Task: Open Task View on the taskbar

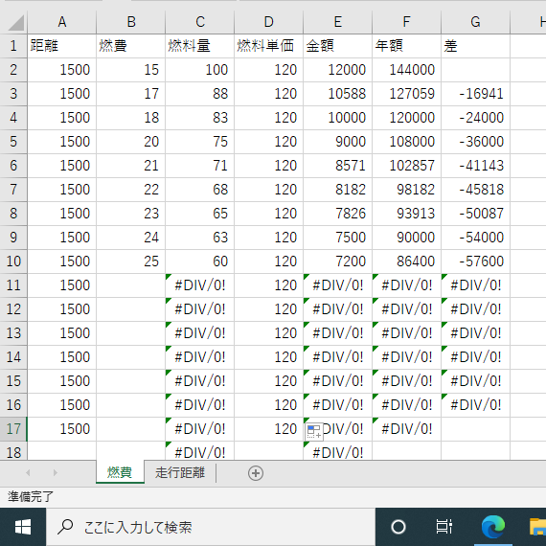Action: 444,527
